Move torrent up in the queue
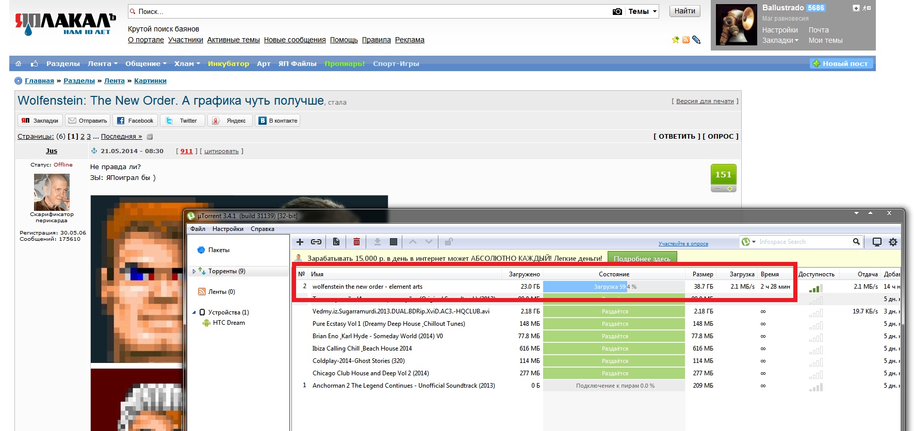The height and width of the screenshot is (431, 914). [413, 241]
